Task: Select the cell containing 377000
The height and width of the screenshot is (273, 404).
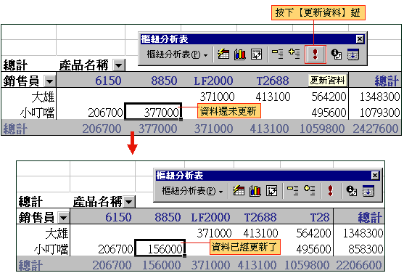Action: 153,113
